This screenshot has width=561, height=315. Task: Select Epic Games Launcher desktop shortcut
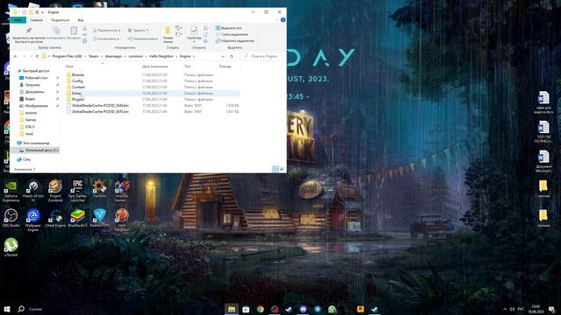77,192
